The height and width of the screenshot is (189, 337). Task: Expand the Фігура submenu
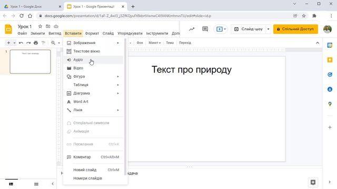(x=118, y=77)
